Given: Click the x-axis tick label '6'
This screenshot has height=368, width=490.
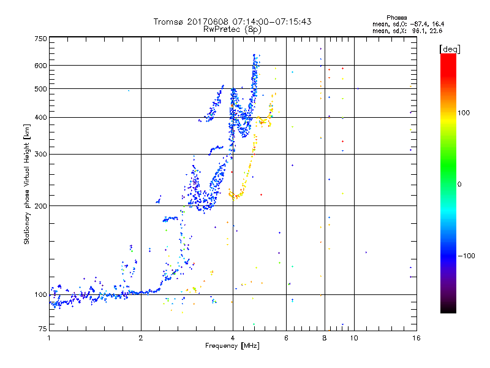Looking at the screenshot, I should click(286, 338).
